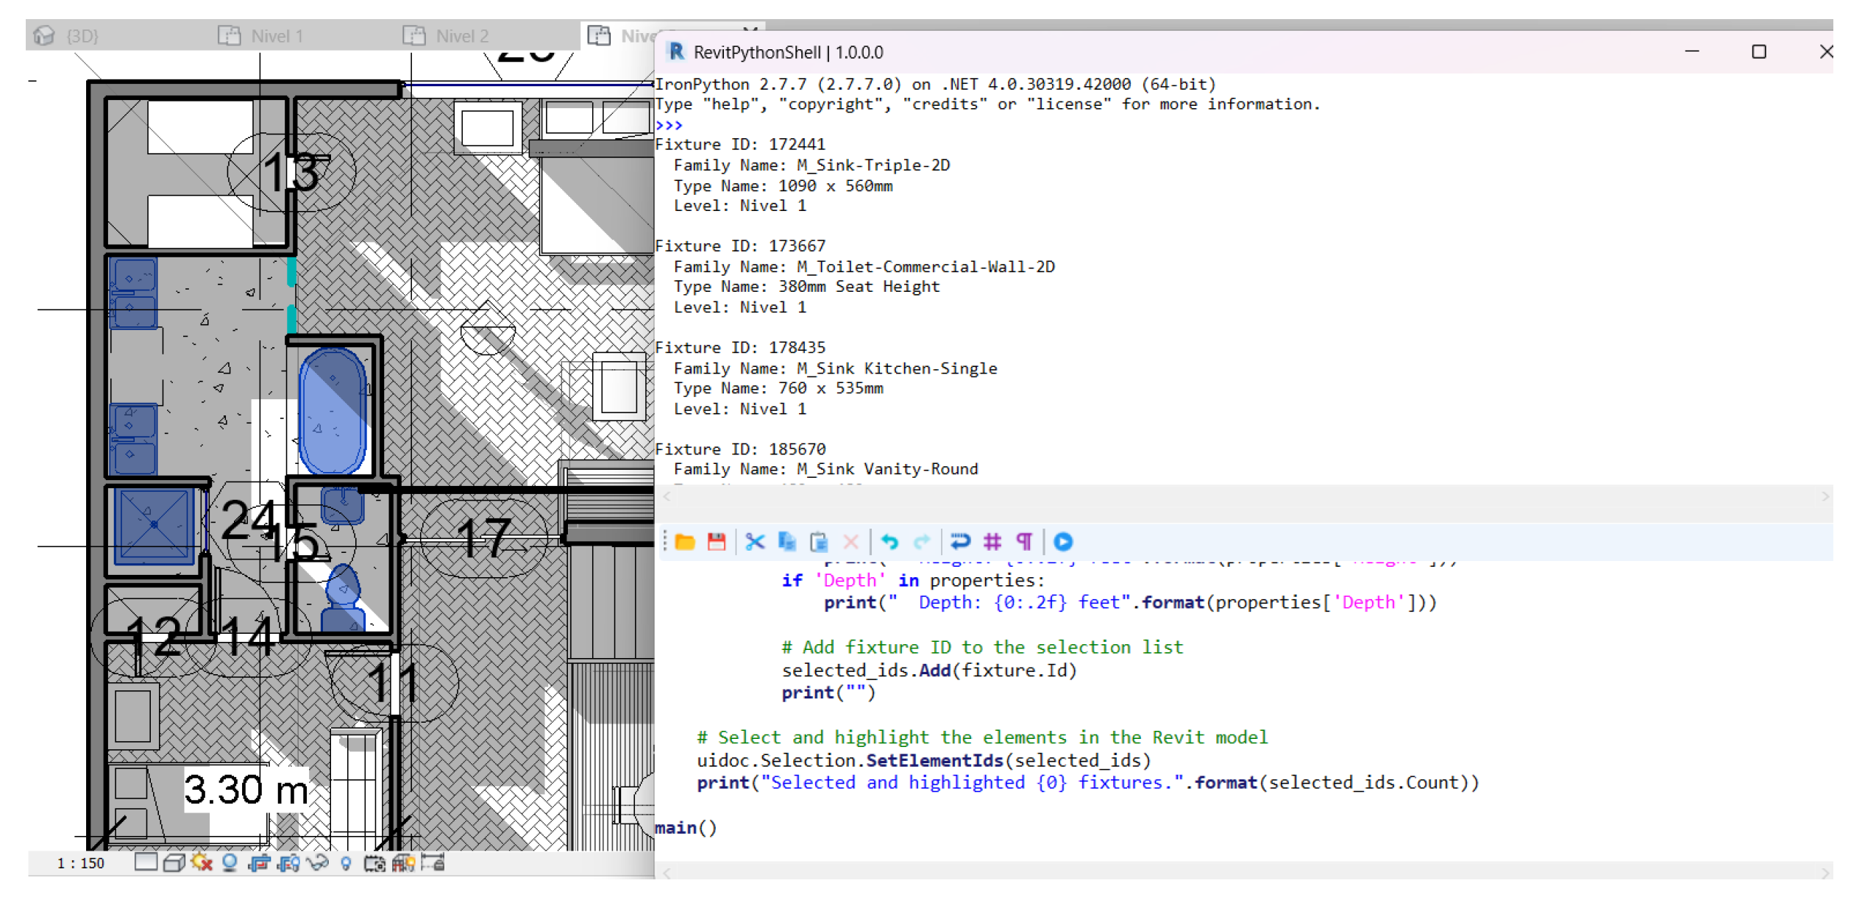The image size is (1851, 897).
Task: Click the output pane horizontal scrollbar
Action: pyautogui.click(x=1243, y=497)
